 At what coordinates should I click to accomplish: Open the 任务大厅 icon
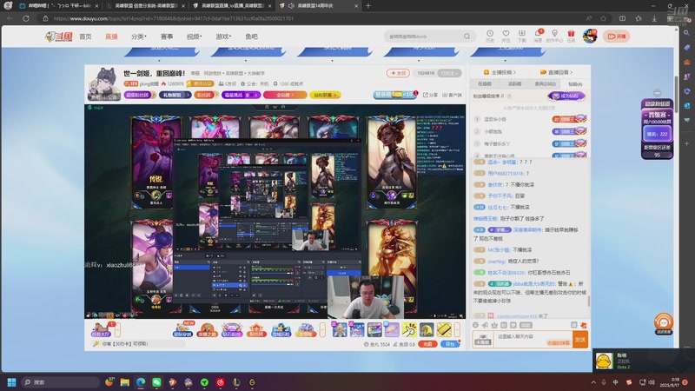click(x=101, y=329)
